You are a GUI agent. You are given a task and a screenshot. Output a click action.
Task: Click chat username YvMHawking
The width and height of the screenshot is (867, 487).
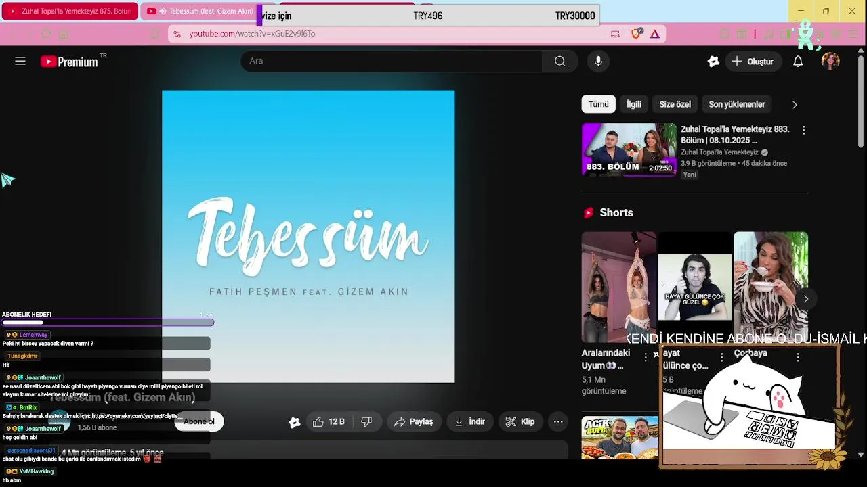pyautogui.click(x=36, y=471)
